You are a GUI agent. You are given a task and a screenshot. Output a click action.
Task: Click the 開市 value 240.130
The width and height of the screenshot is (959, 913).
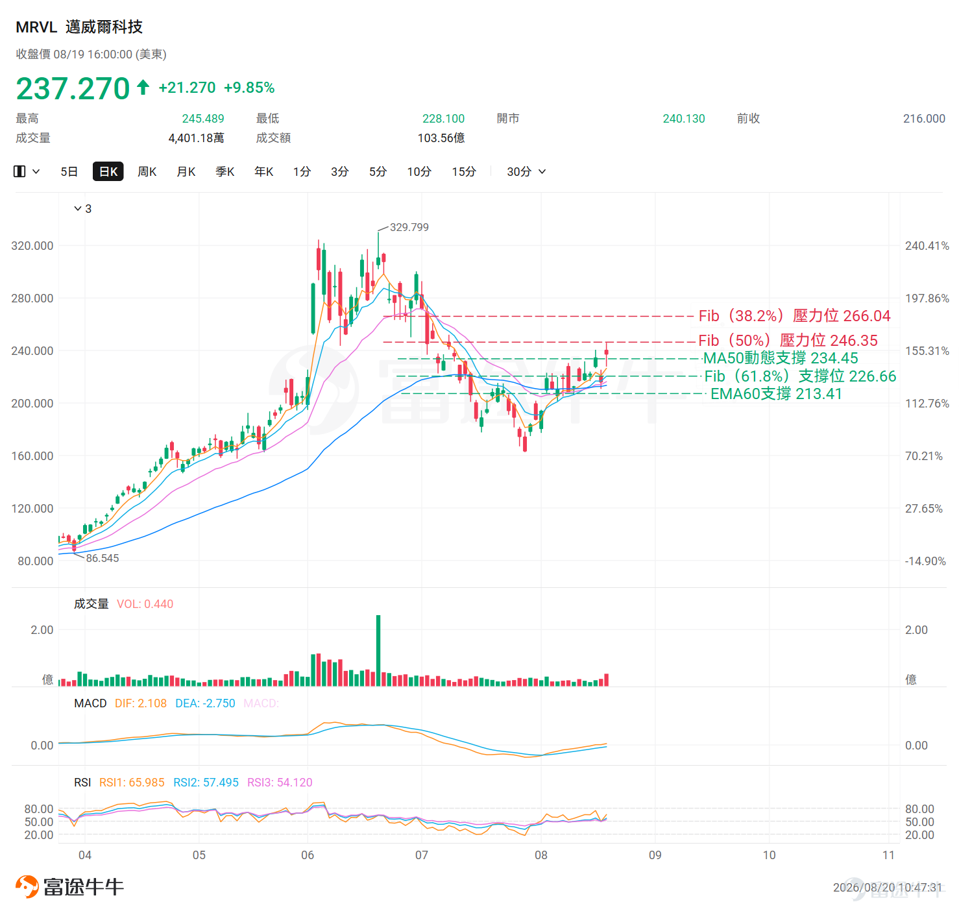[x=684, y=119]
